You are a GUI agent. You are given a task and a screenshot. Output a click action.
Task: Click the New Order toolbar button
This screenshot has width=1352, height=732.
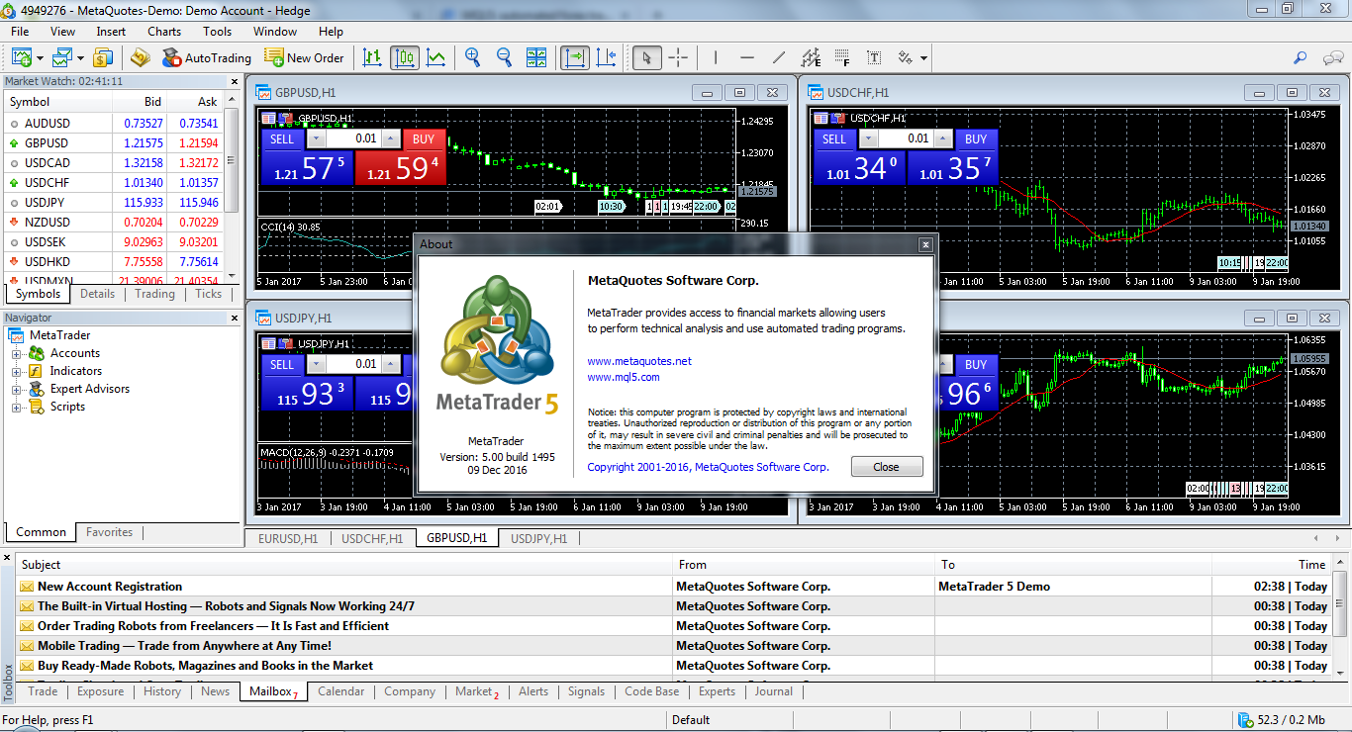tap(304, 58)
